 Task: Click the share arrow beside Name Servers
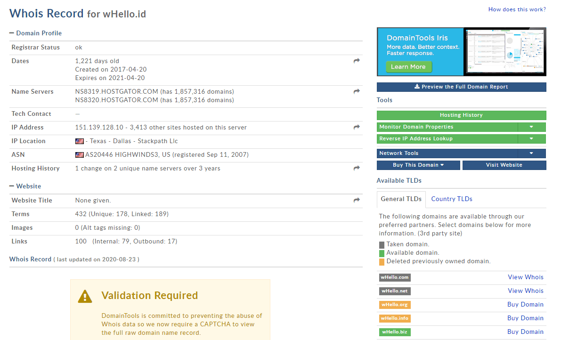357,92
